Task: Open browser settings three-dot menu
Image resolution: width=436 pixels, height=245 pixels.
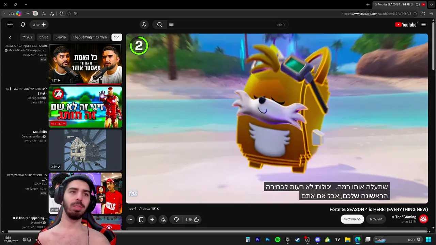Action: coord(27,14)
